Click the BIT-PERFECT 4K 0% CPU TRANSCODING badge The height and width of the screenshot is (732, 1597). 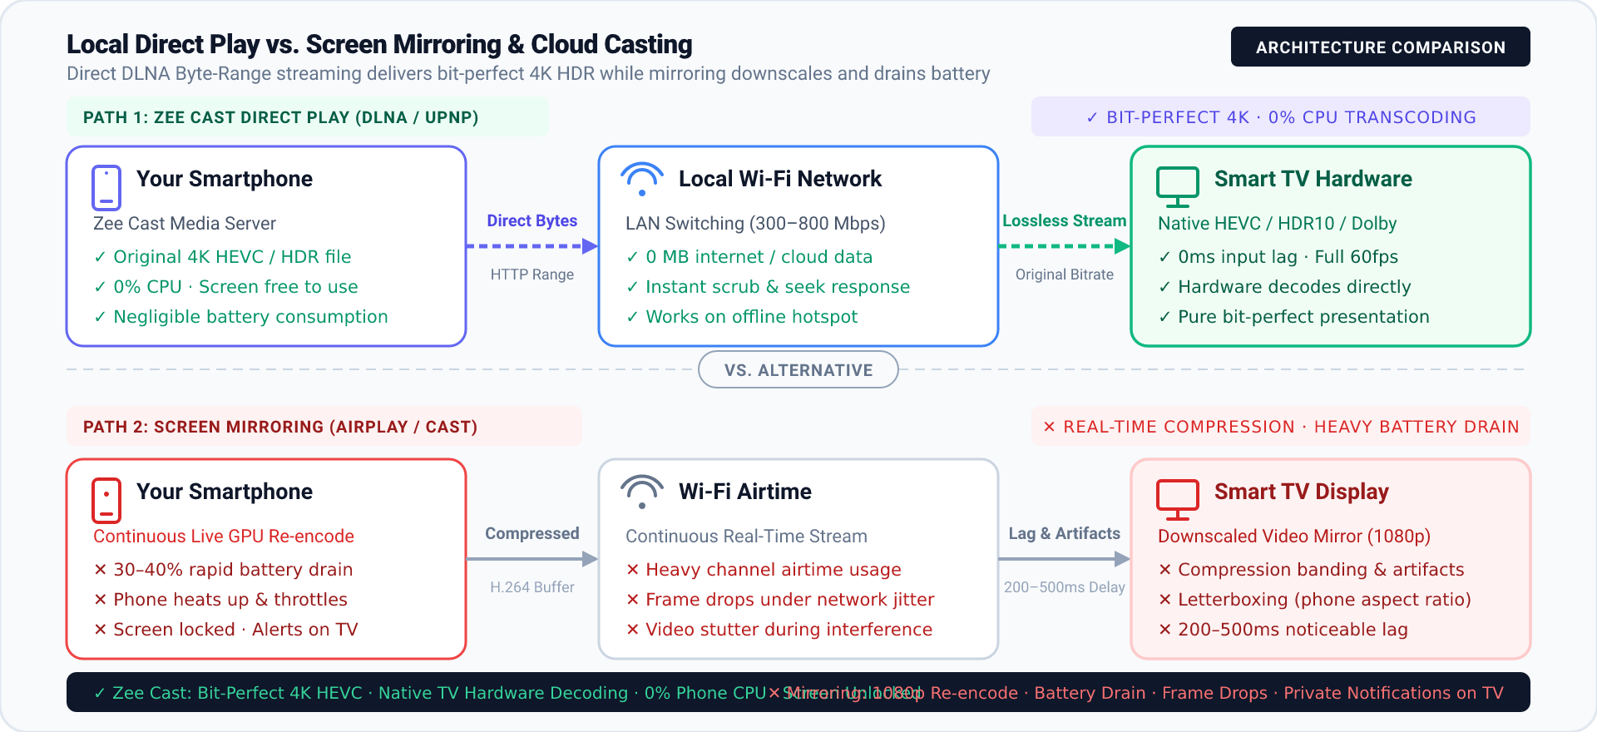click(1281, 117)
